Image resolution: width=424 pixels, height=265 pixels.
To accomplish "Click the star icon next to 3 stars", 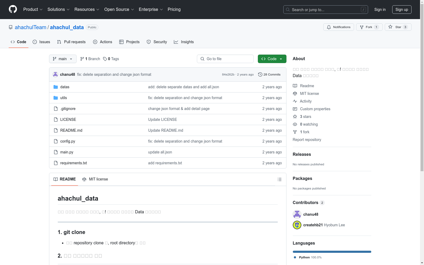I will pos(295,117).
